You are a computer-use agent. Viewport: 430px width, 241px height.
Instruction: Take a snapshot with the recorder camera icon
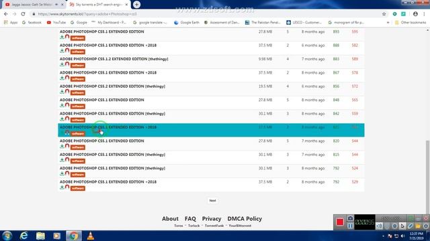(350, 218)
